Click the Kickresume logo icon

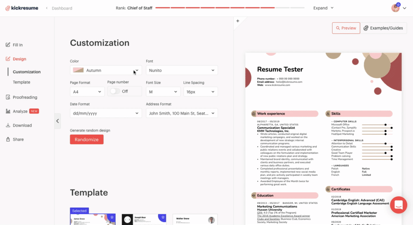point(7,8)
